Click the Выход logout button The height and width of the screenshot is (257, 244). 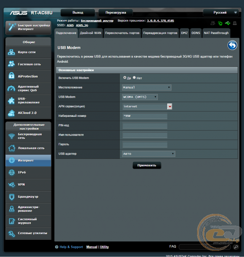[78, 13]
